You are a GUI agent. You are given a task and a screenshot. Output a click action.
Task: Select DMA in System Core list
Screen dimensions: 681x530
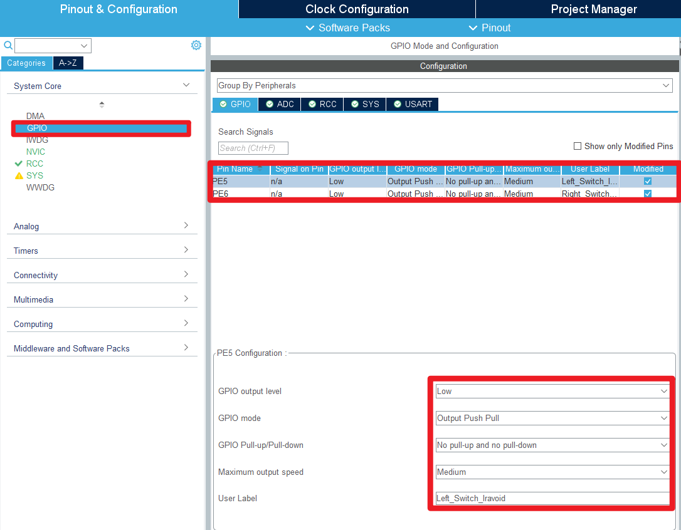coord(35,116)
